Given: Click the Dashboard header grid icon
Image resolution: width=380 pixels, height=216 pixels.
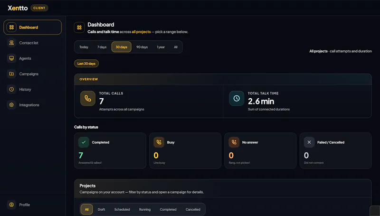Looking at the screenshot, I should click(79, 28).
